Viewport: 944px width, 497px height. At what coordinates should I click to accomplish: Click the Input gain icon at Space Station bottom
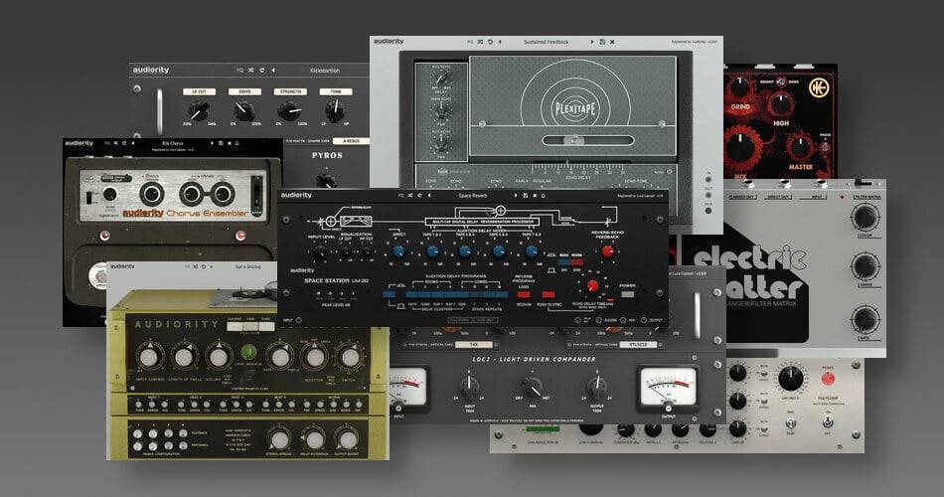[299, 320]
